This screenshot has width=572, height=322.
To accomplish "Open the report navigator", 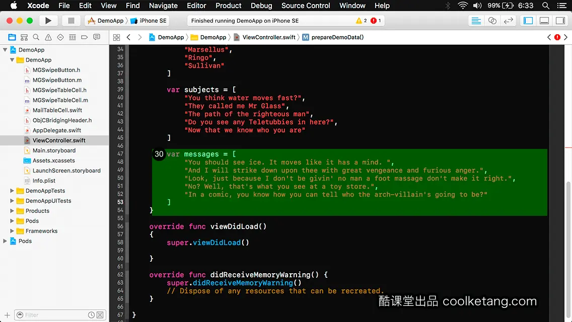I will [97, 37].
